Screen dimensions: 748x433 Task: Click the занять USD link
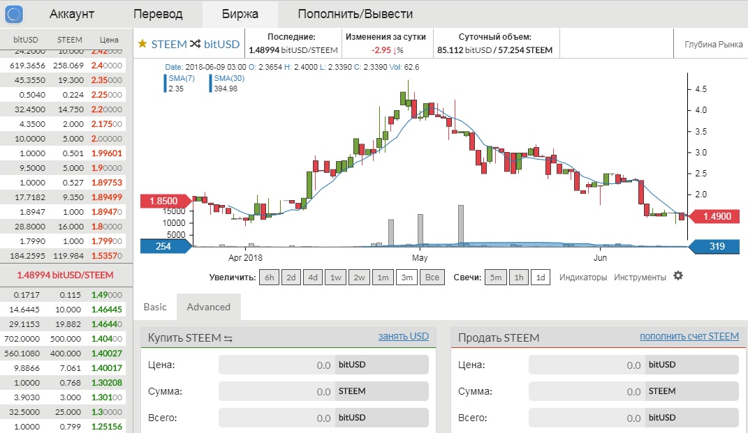click(x=404, y=336)
